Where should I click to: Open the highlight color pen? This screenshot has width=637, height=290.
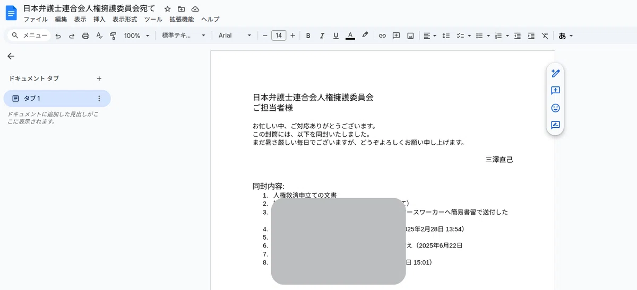pos(365,36)
